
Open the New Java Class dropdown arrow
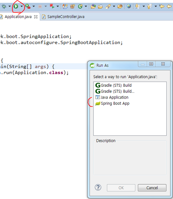pyautogui.click(x=86, y=6)
